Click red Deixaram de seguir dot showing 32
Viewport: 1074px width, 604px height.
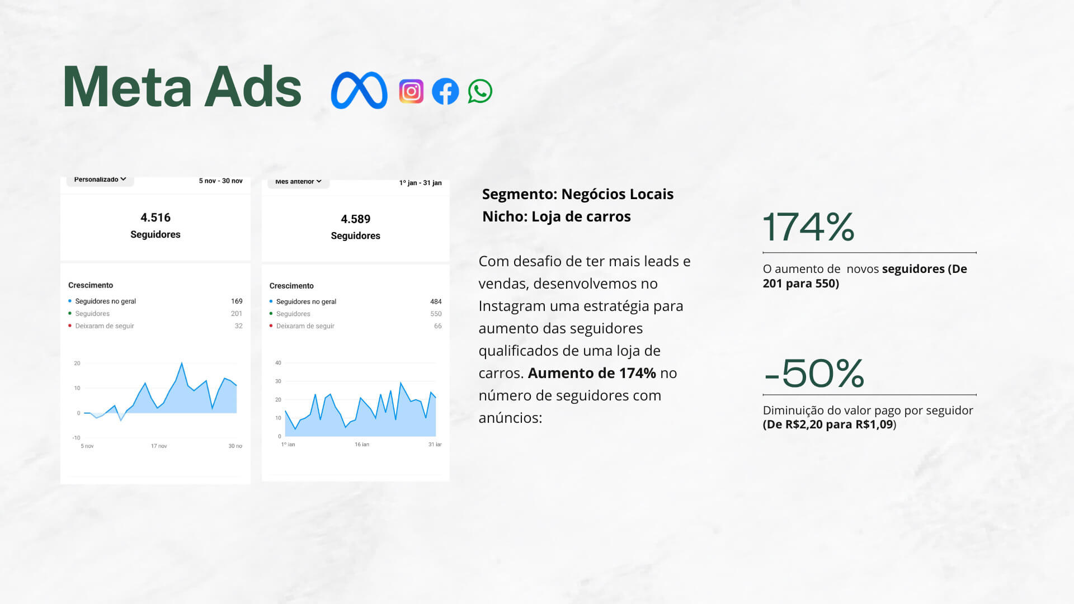click(x=70, y=325)
